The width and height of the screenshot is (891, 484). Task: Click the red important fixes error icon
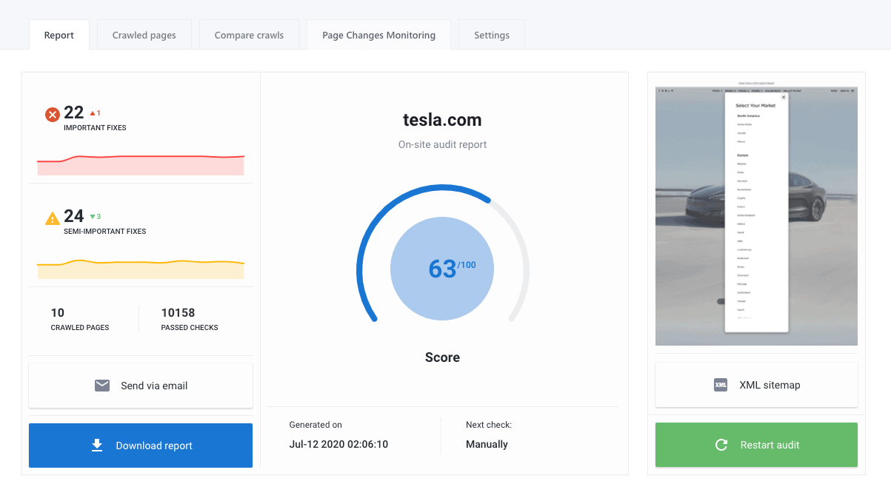[53, 114]
